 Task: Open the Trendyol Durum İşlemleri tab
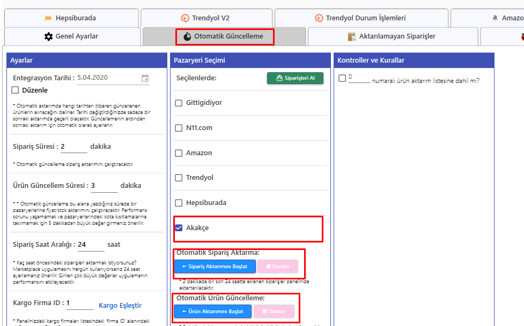pos(361,18)
